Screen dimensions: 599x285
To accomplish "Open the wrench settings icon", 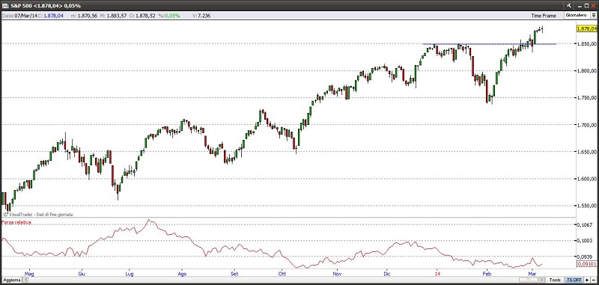I will [x=569, y=5].
